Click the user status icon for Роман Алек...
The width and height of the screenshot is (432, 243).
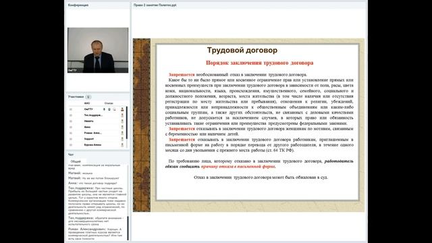pyautogui.click(x=122, y=133)
